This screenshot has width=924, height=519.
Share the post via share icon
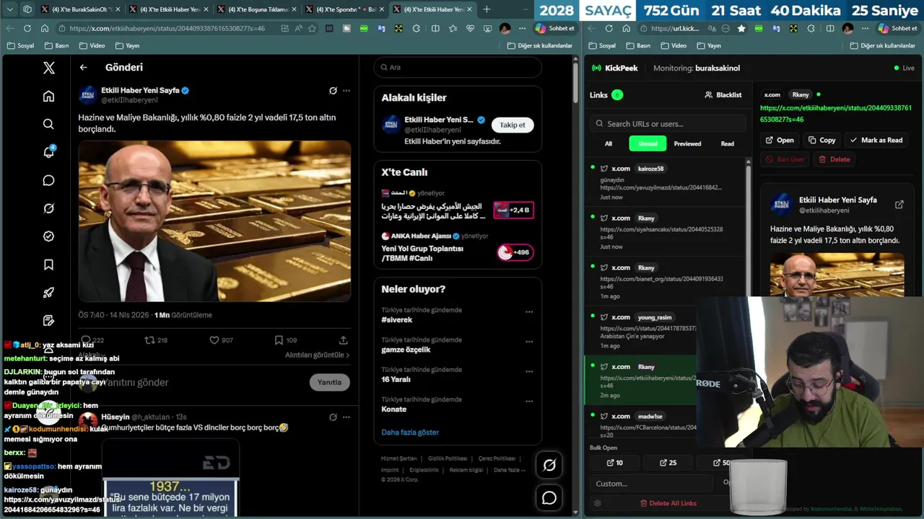pos(344,340)
